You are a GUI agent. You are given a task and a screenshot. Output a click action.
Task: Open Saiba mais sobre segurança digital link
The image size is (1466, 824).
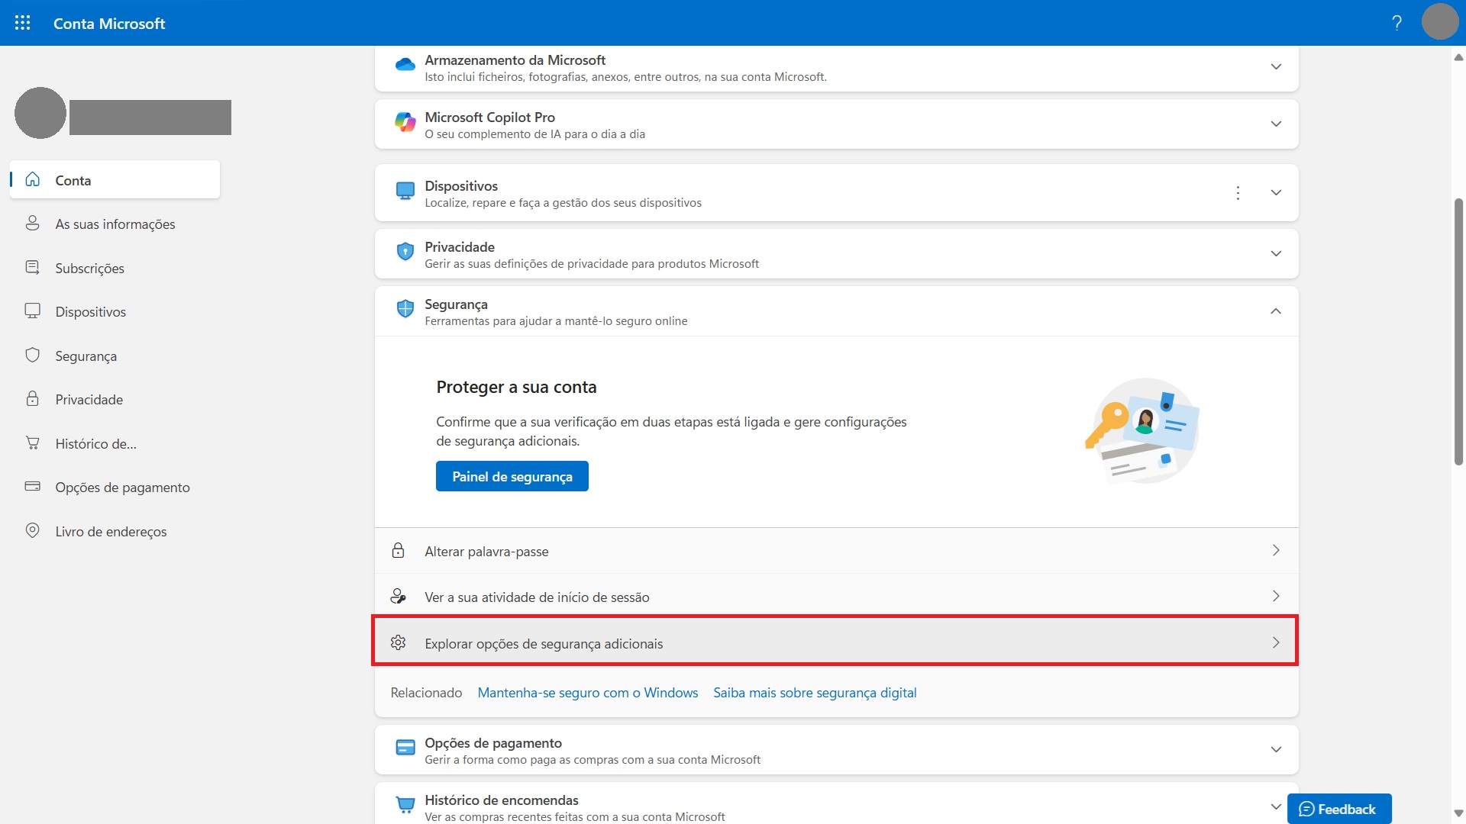click(x=815, y=693)
